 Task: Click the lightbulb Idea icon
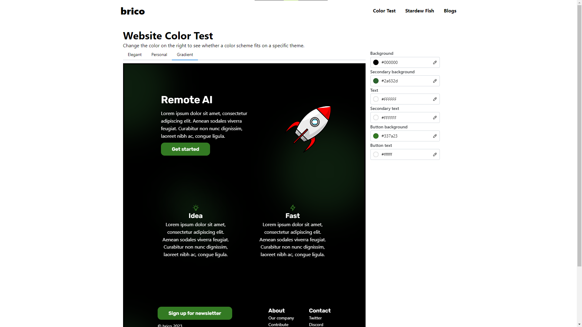pyautogui.click(x=196, y=208)
